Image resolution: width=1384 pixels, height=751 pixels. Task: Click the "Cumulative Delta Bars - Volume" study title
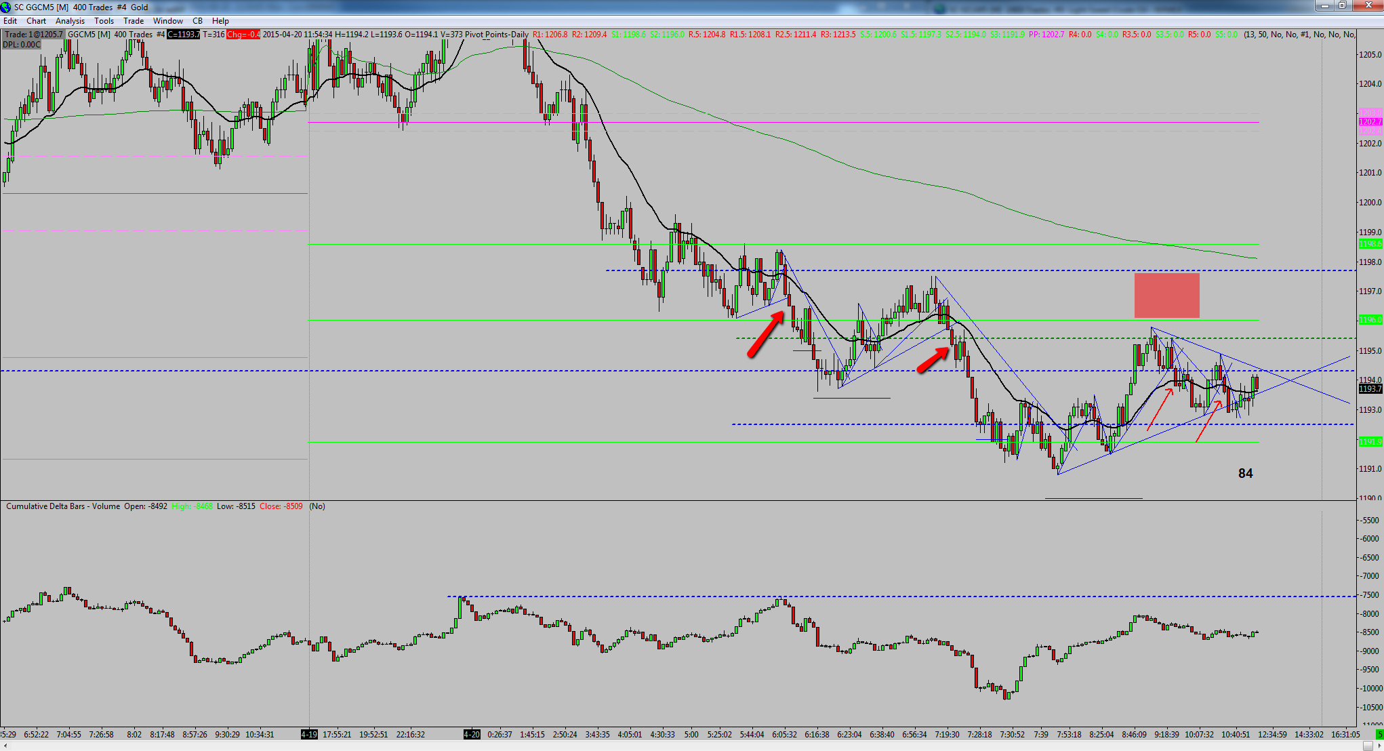click(63, 506)
